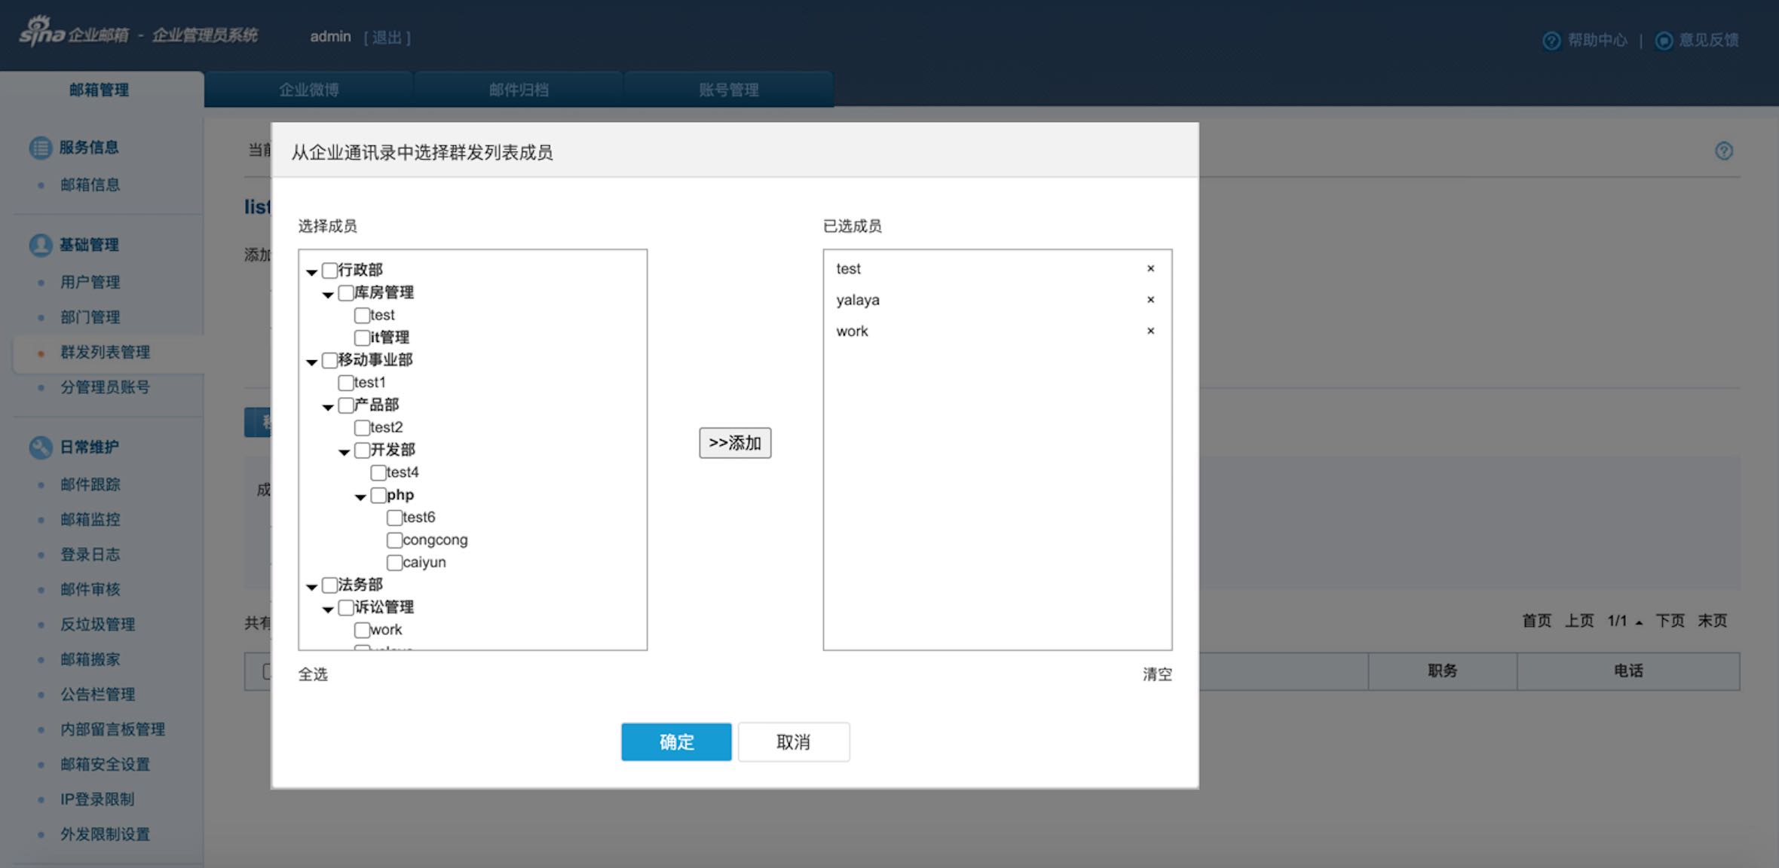Remove work from selected members
This screenshot has width=1779, height=868.
[1150, 331]
